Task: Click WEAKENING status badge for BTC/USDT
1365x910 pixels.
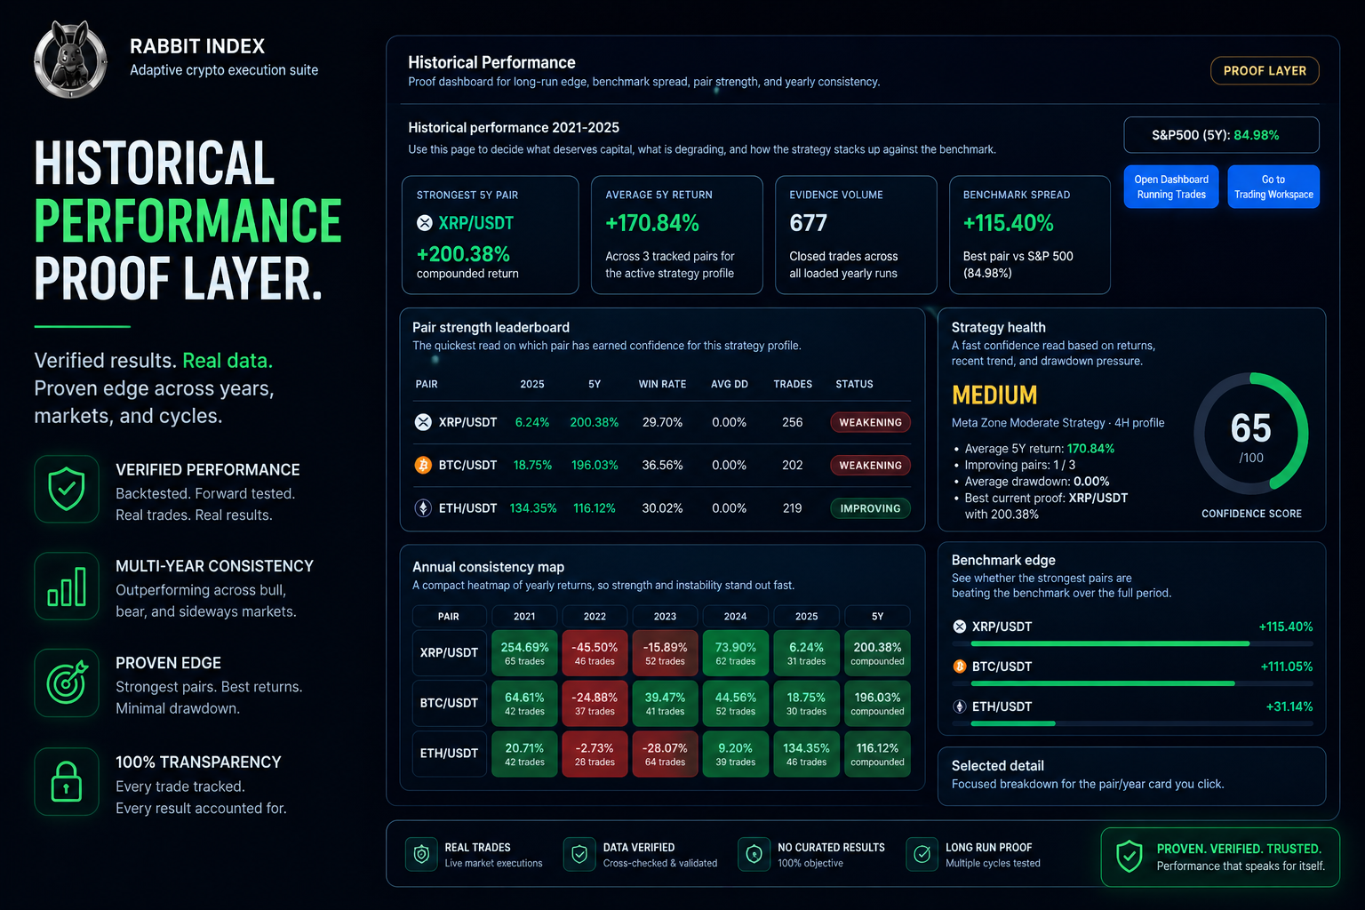Action: point(870,465)
